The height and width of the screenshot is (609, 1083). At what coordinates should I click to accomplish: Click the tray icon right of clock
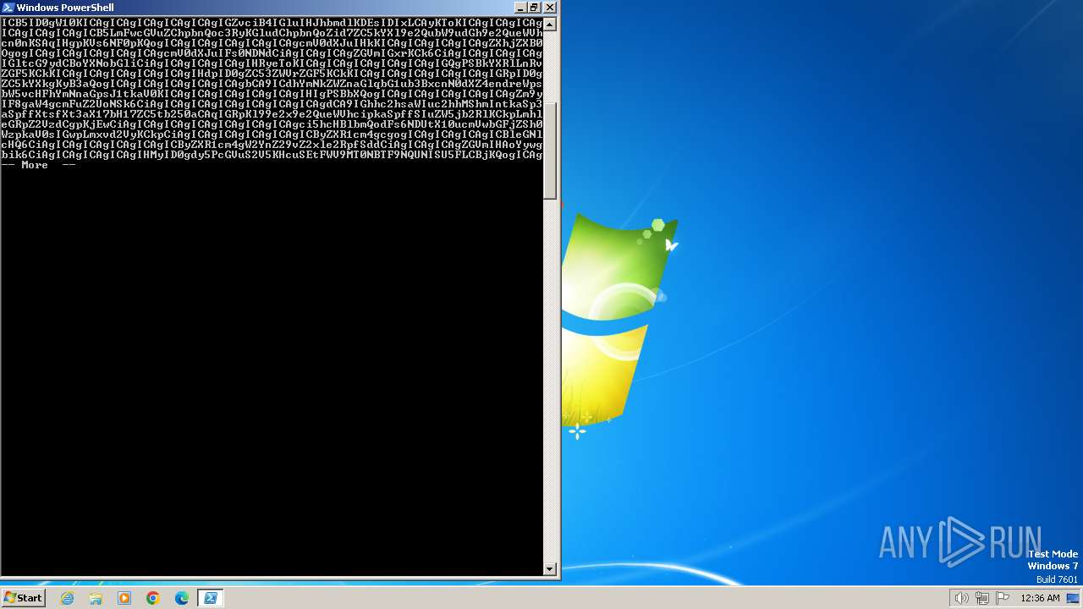click(x=1073, y=598)
